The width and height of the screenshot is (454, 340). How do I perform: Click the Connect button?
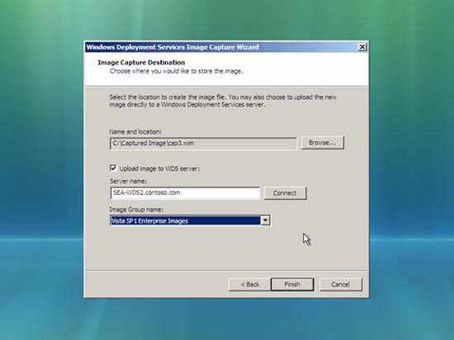click(x=285, y=193)
